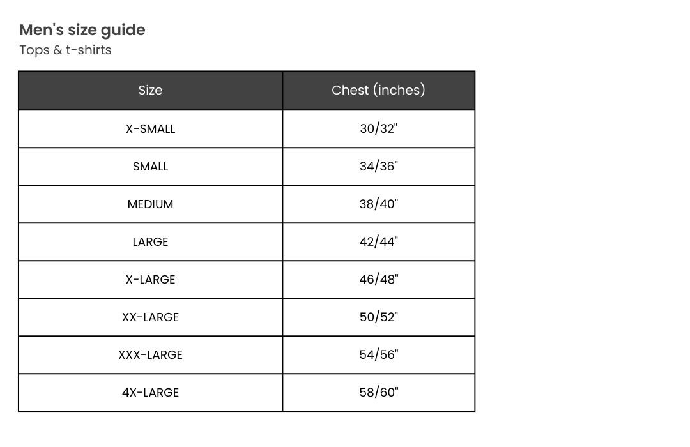Image resolution: width=690 pixels, height=447 pixels.
Task: Click the 38/40" chest measurement
Action: pos(378,204)
